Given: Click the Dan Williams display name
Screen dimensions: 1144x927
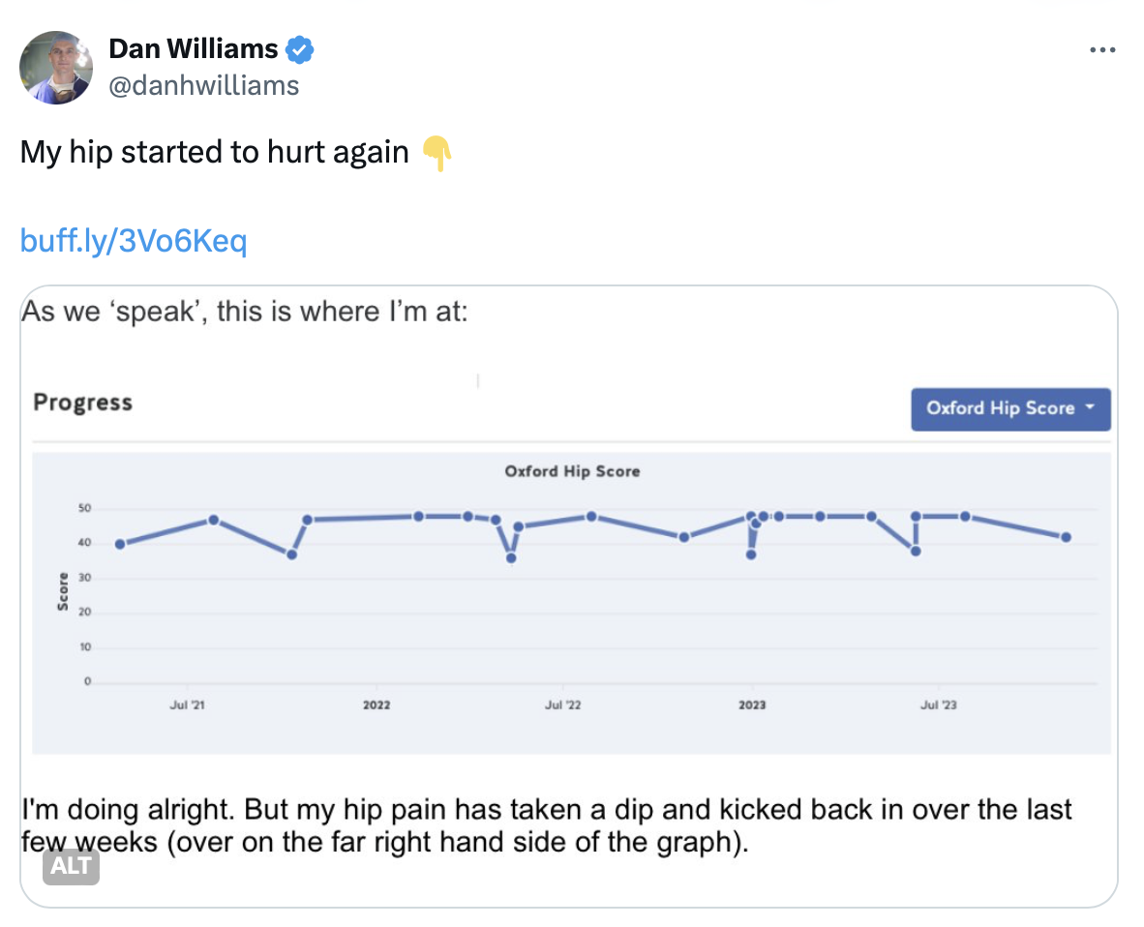Looking at the screenshot, I should (x=194, y=48).
